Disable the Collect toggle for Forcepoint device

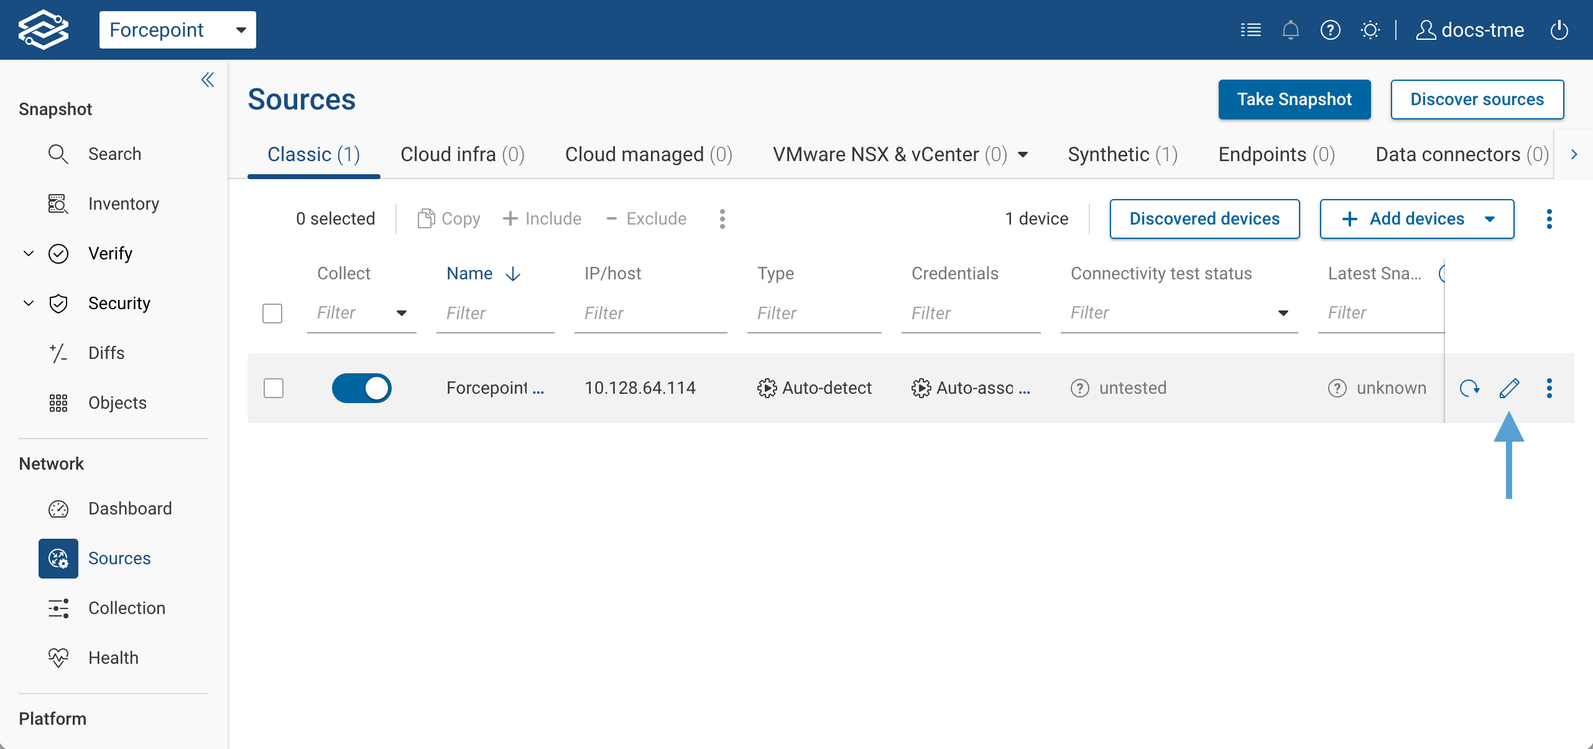[x=361, y=388]
